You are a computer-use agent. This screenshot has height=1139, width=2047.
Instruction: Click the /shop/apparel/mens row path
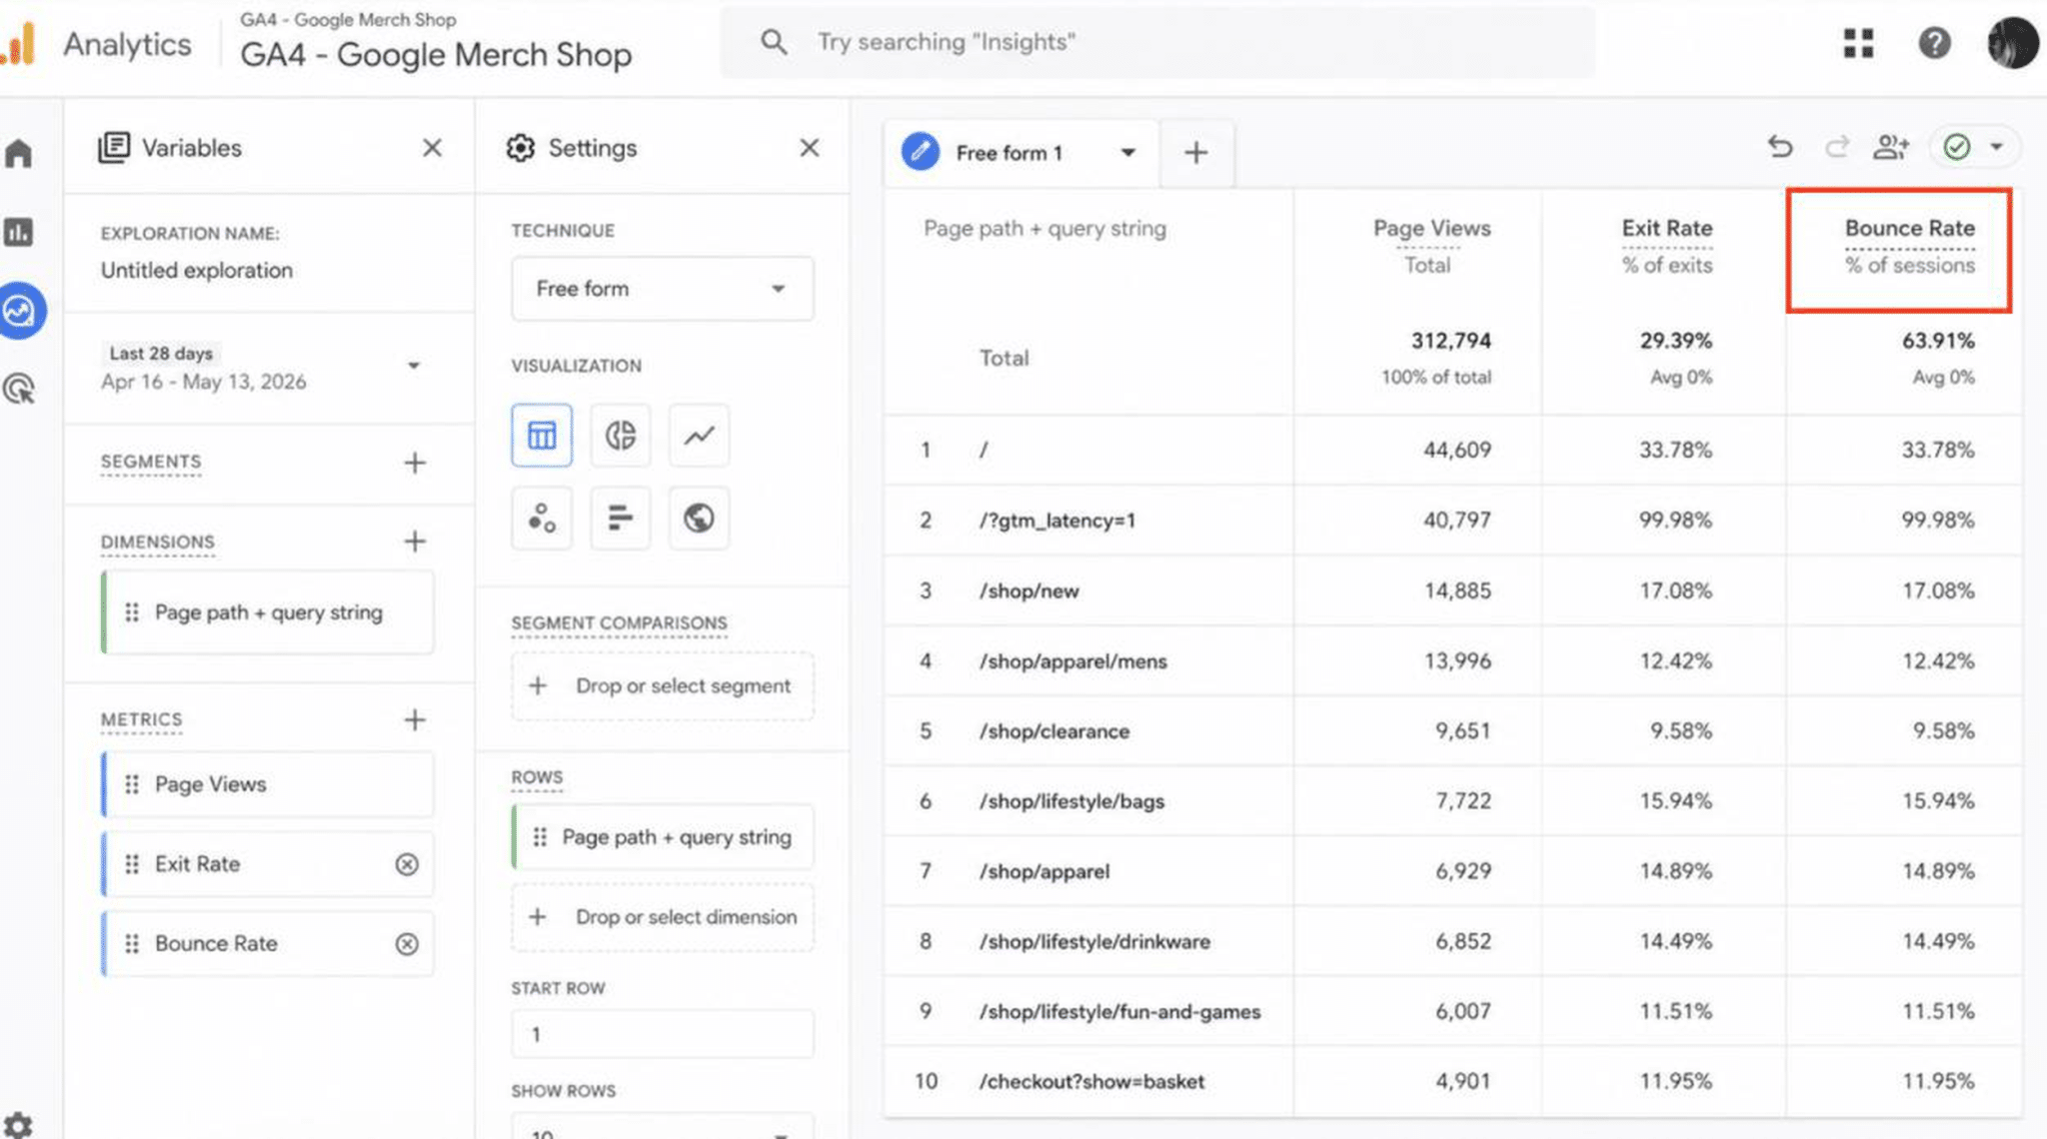(1073, 661)
